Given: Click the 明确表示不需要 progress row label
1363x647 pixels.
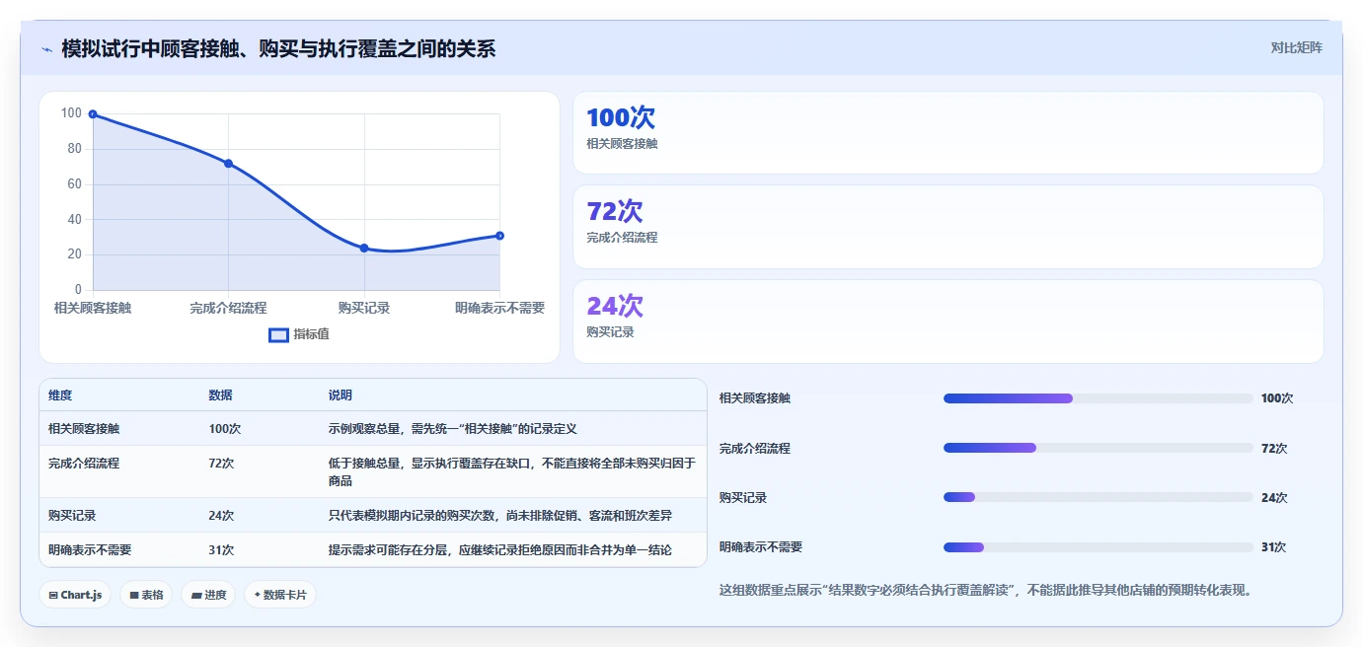Looking at the screenshot, I should coord(761,547).
